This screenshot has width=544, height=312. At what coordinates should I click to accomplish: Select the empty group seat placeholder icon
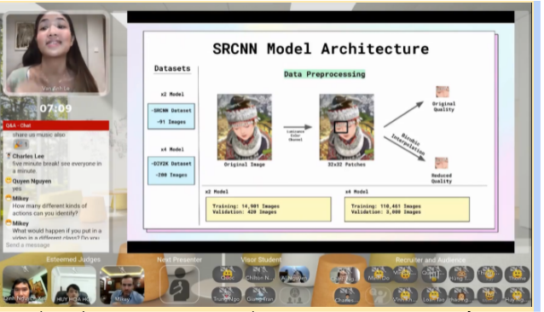point(294,295)
